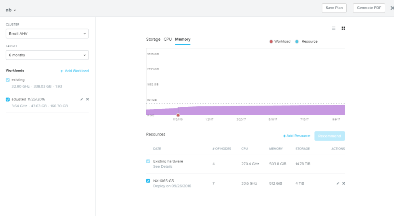The width and height of the screenshot is (394, 216).
Task: Click plus icon beside Add Workload
Action: click(62, 71)
